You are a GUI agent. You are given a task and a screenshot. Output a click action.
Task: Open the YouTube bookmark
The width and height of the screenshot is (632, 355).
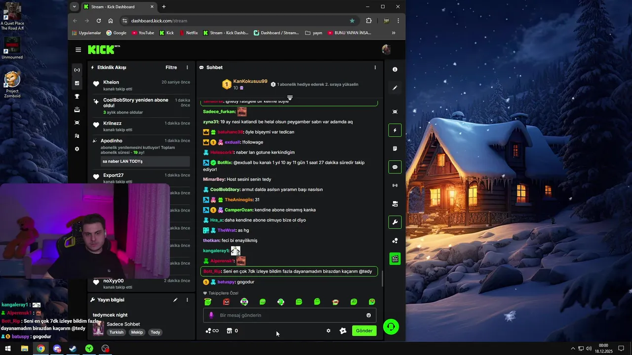(x=143, y=33)
